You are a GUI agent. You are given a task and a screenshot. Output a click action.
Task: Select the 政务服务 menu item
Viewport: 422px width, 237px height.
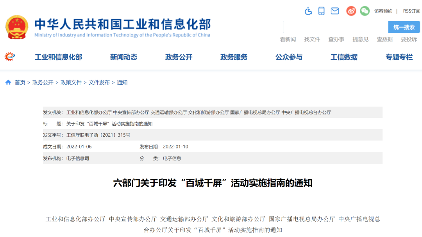click(x=234, y=57)
